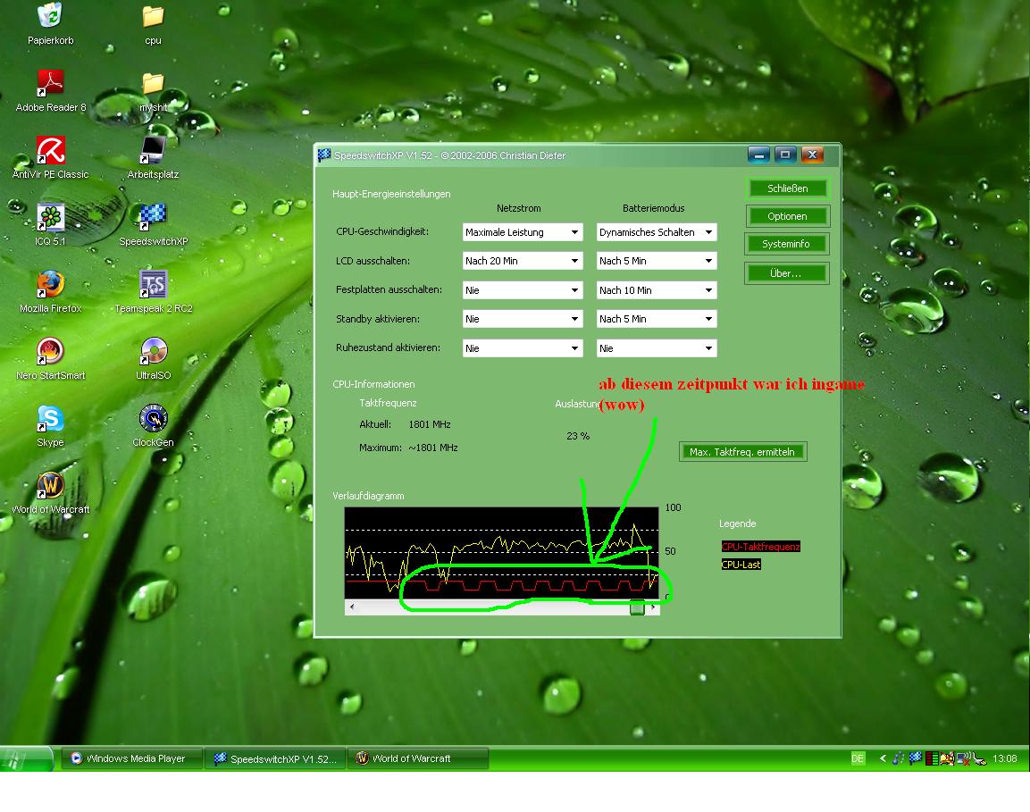
Task: Open Arbeitsplatz desktop icon
Action: 153,158
